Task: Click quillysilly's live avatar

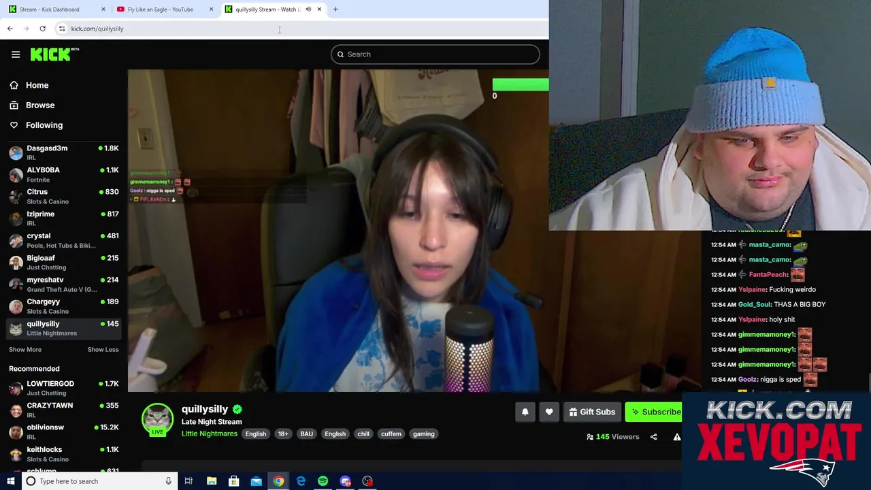Action: coord(157,419)
